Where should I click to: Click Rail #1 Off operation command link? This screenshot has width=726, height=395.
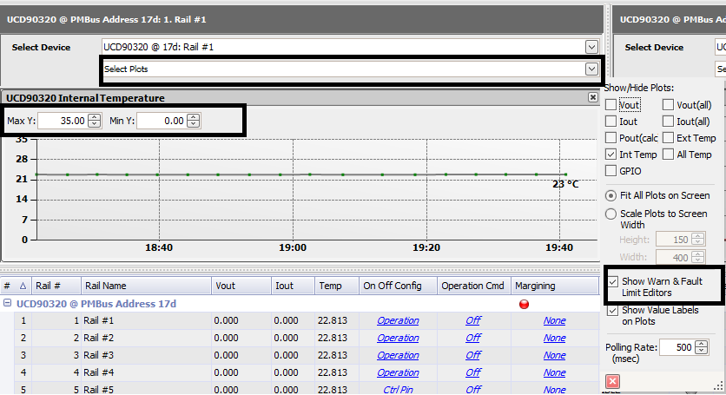click(x=473, y=320)
